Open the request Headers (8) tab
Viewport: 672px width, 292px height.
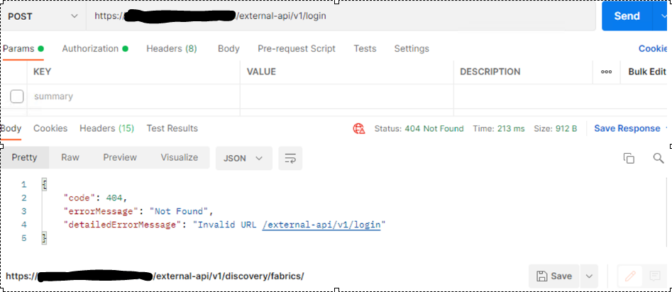coord(171,49)
